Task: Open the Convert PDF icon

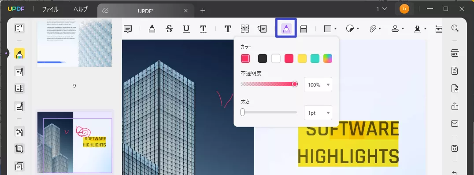Action: pos(455,71)
